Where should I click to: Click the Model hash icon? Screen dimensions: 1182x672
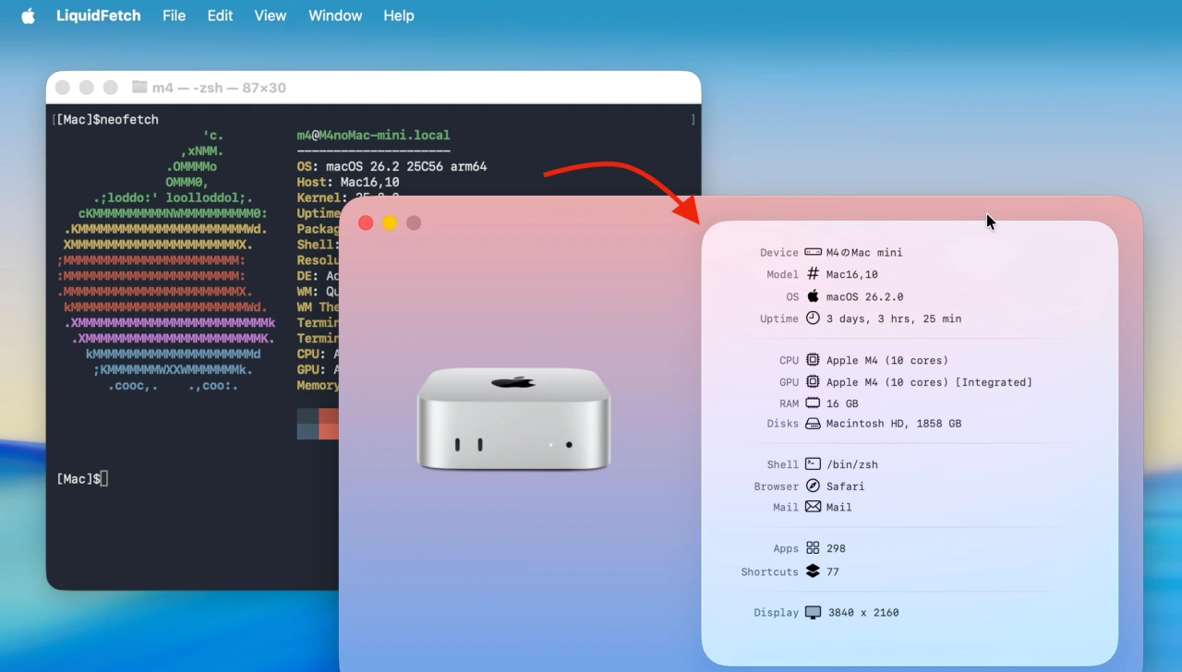(x=813, y=274)
